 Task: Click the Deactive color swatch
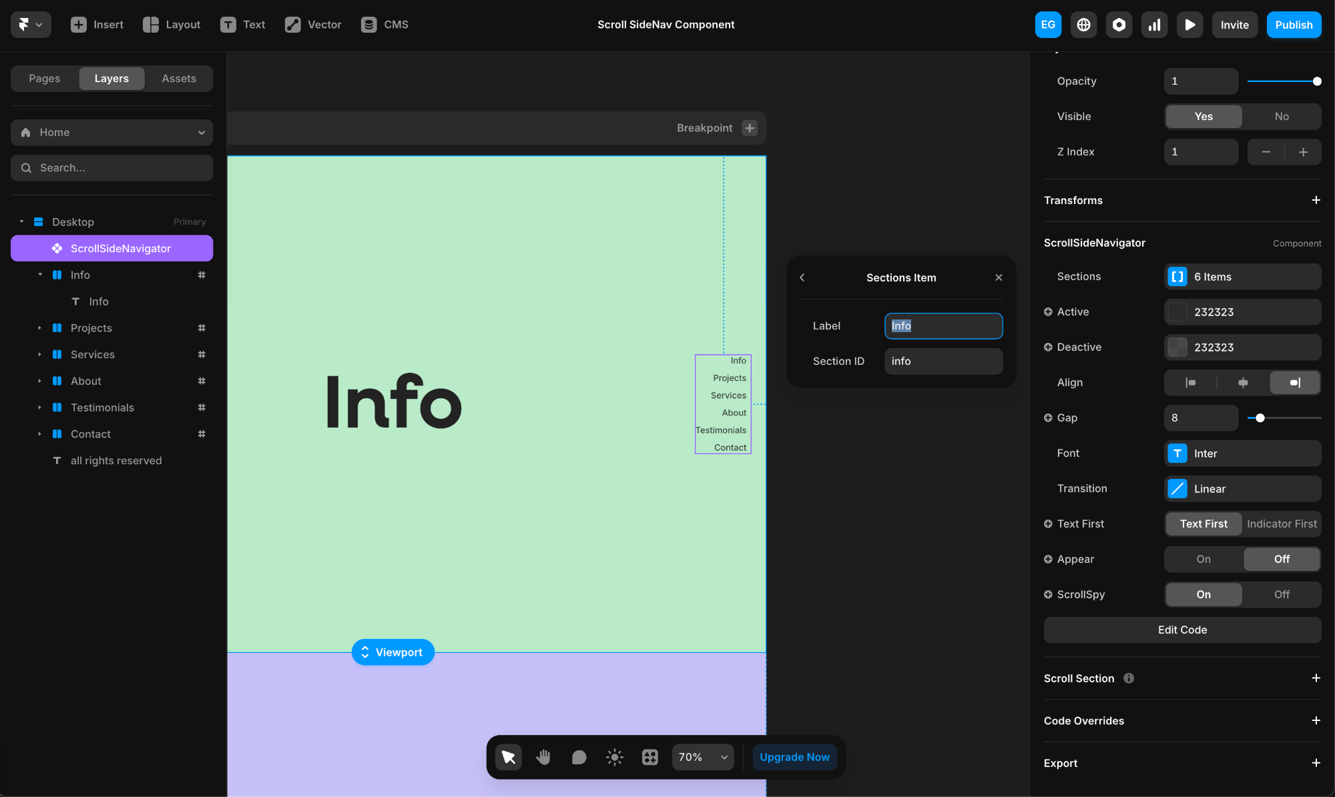click(x=1177, y=347)
